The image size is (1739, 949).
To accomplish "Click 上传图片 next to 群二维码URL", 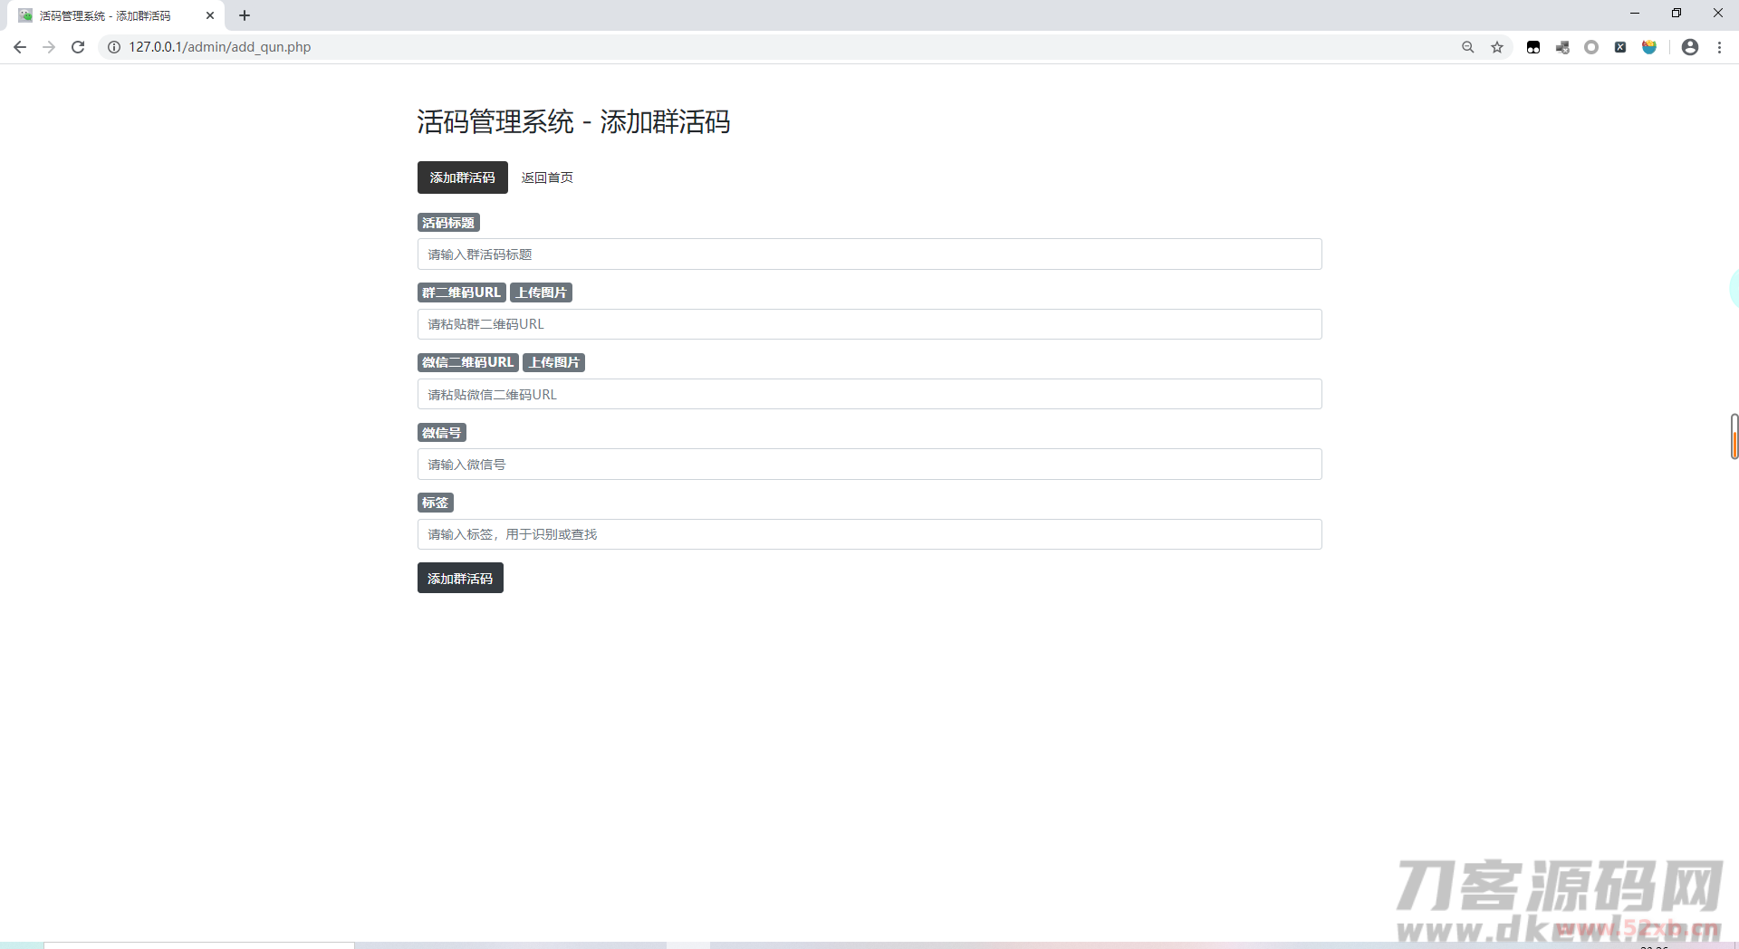I will [x=542, y=292].
